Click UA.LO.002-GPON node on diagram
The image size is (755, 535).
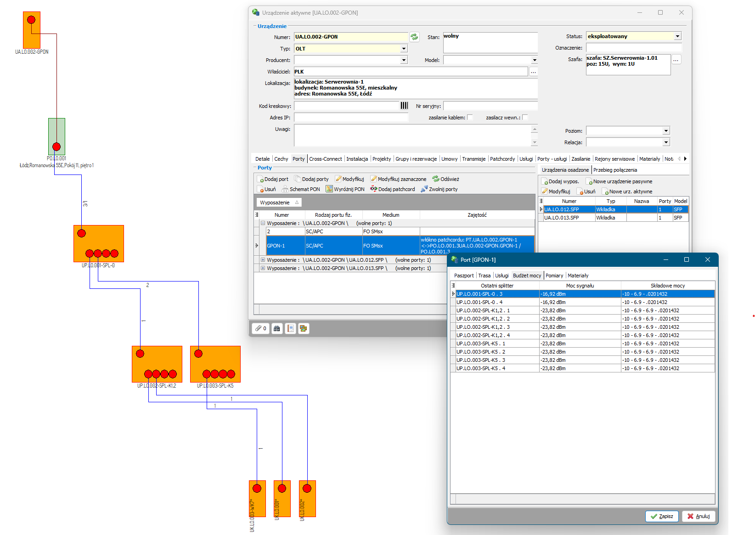pos(32,31)
